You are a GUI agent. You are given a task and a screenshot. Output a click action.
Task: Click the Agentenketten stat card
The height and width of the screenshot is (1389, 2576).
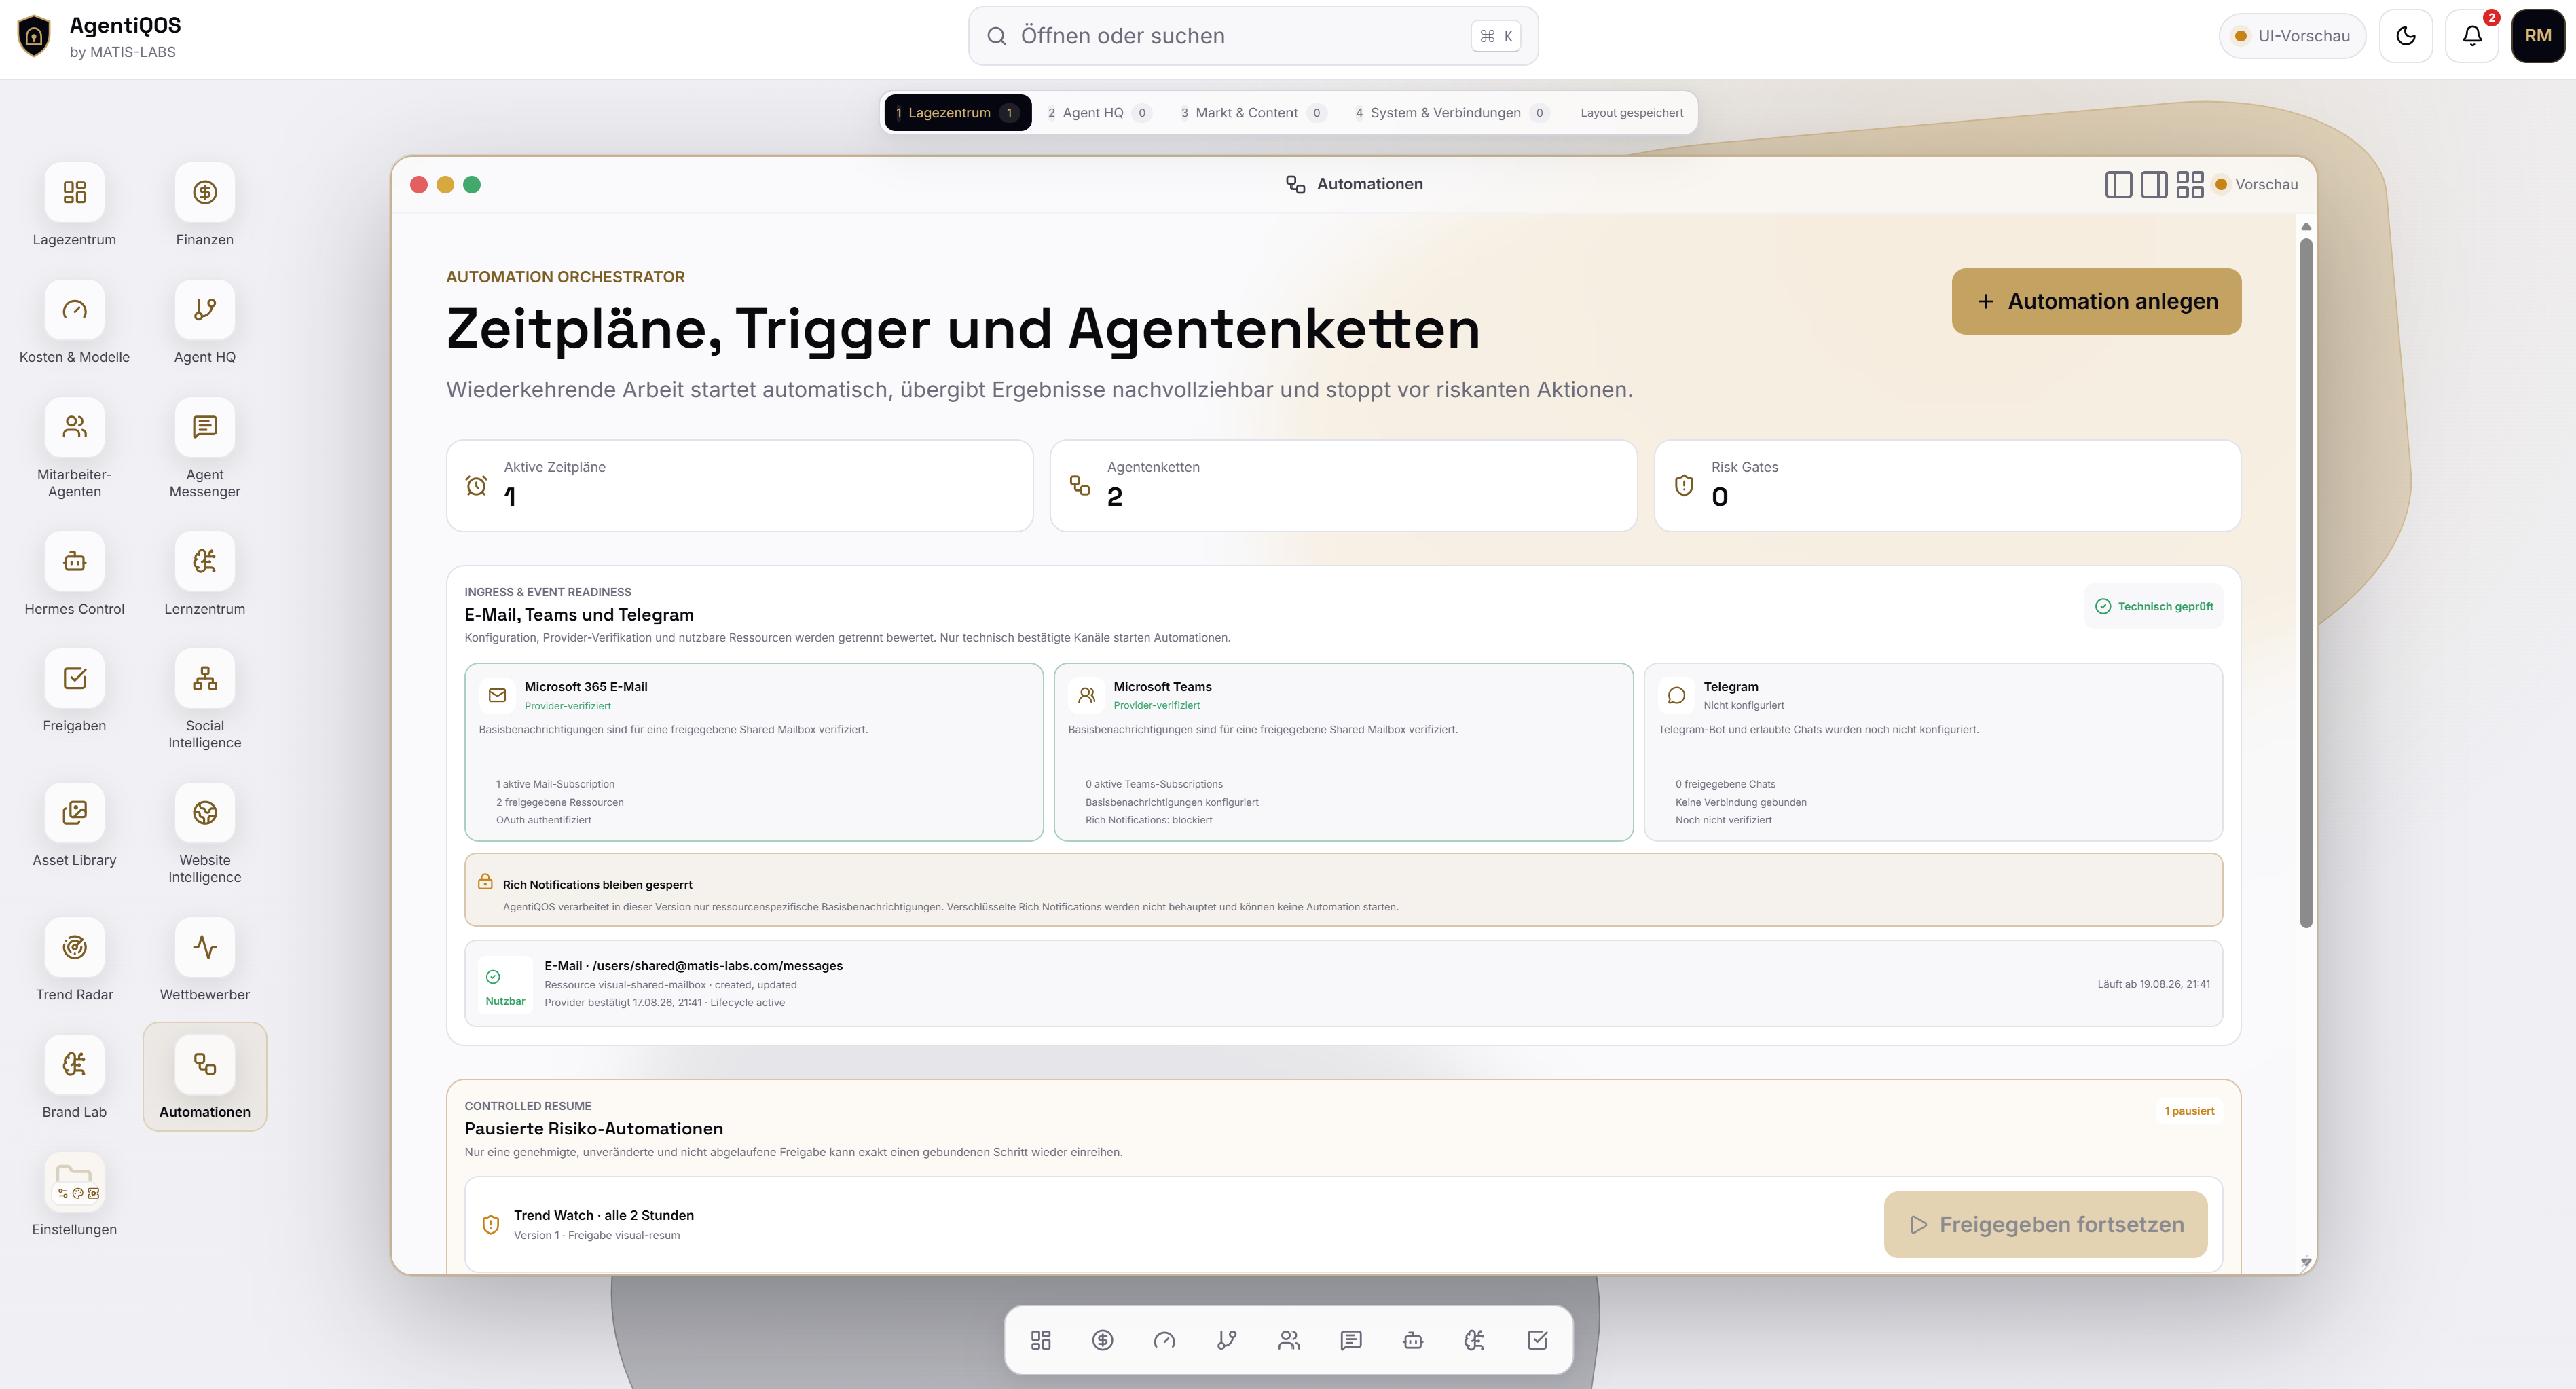pos(1343,485)
